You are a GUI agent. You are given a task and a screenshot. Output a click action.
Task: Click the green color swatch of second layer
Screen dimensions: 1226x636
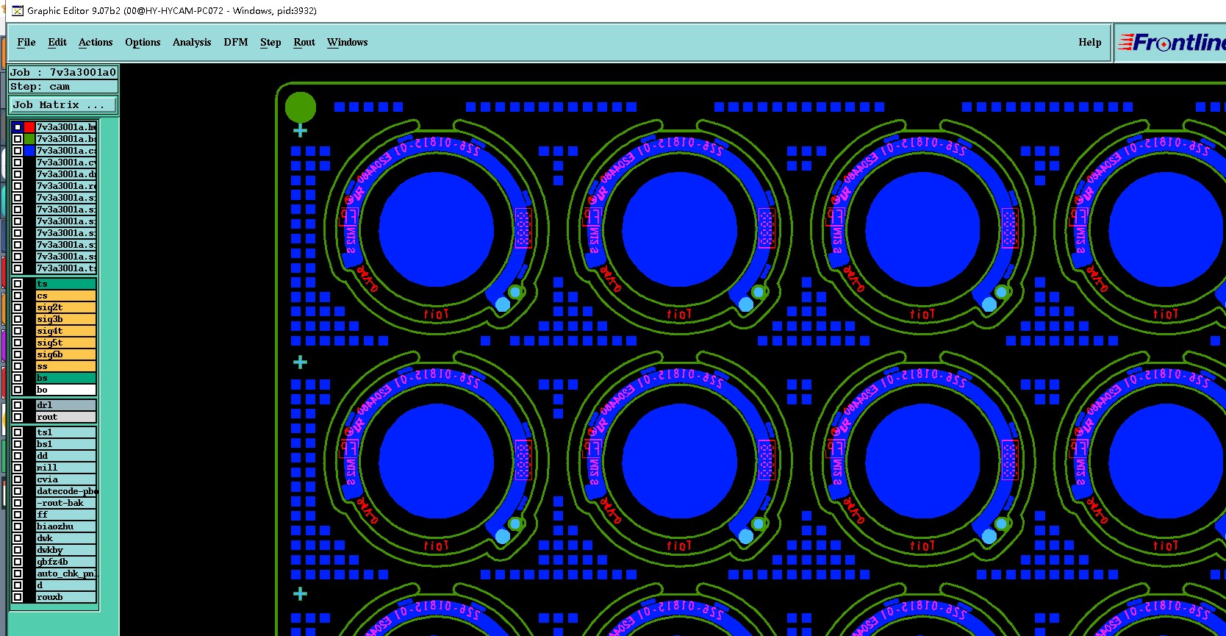click(29, 139)
